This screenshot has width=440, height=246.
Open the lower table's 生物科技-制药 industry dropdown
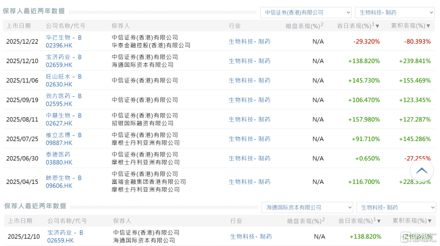click(396, 207)
